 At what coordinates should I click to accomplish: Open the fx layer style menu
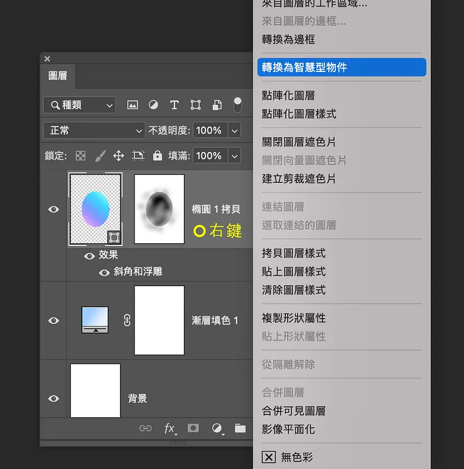pos(170,428)
